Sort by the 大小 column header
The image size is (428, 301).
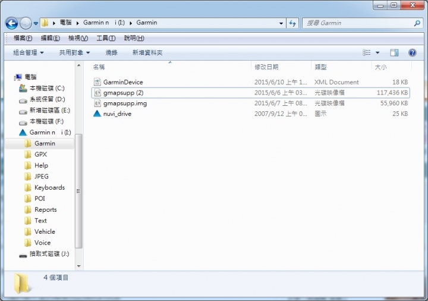tap(380, 67)
